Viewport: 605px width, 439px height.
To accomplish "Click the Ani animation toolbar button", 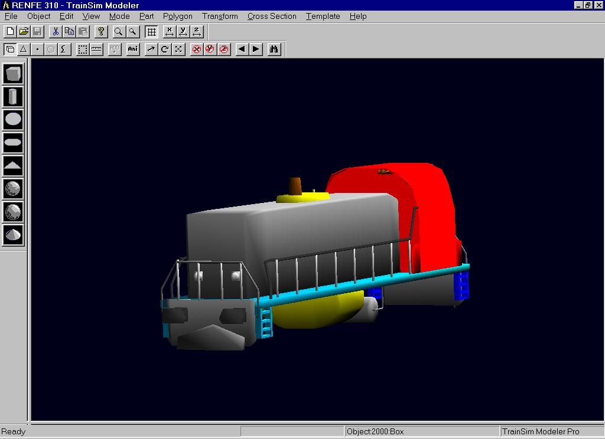I will pyautogui.click(x=133, y=50).
